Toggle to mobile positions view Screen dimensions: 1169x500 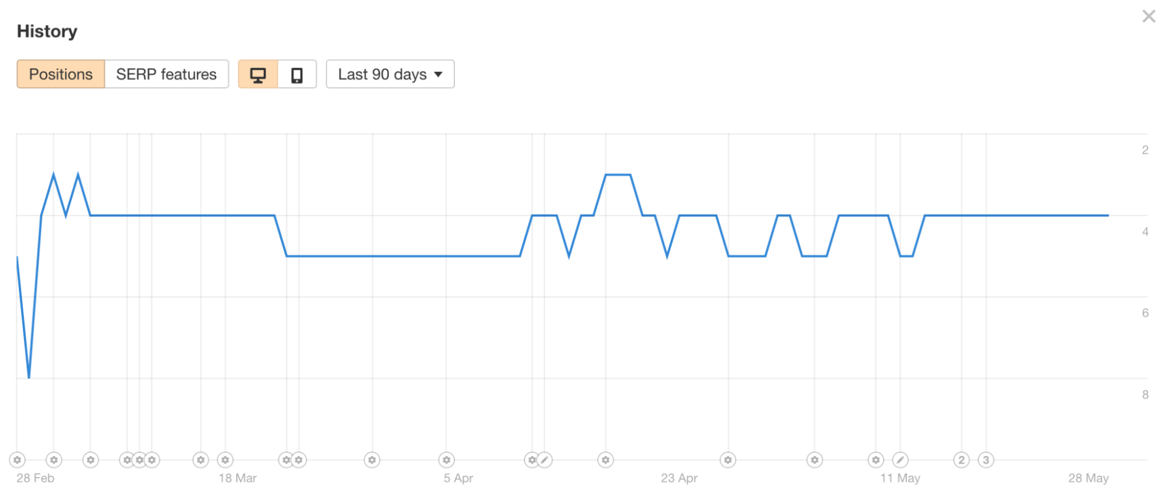click(297, 74)
